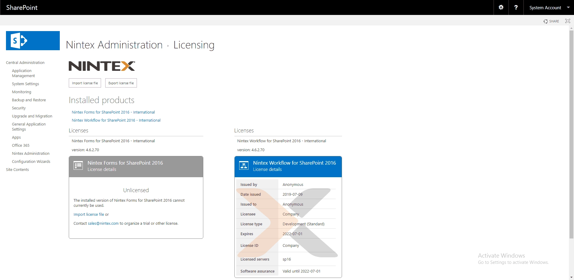574x280 pixels.
Task: Click the 'Licensed servers' row label
Action: click(x=255, y=259)
